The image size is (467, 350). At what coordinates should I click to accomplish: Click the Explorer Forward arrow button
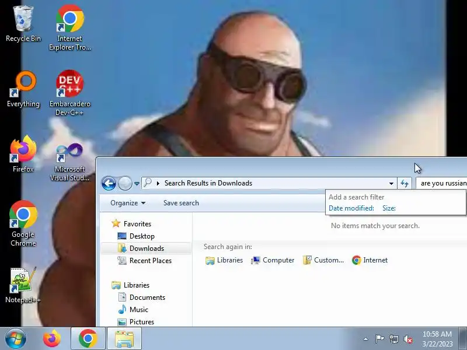(125, 183)
